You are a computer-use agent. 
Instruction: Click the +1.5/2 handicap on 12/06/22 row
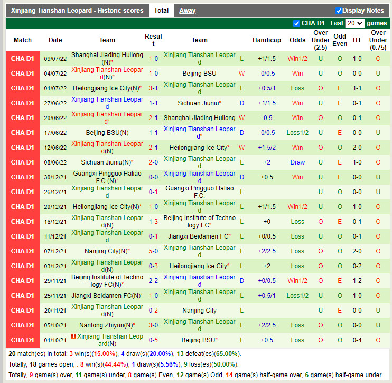click(x=267, y=148)
